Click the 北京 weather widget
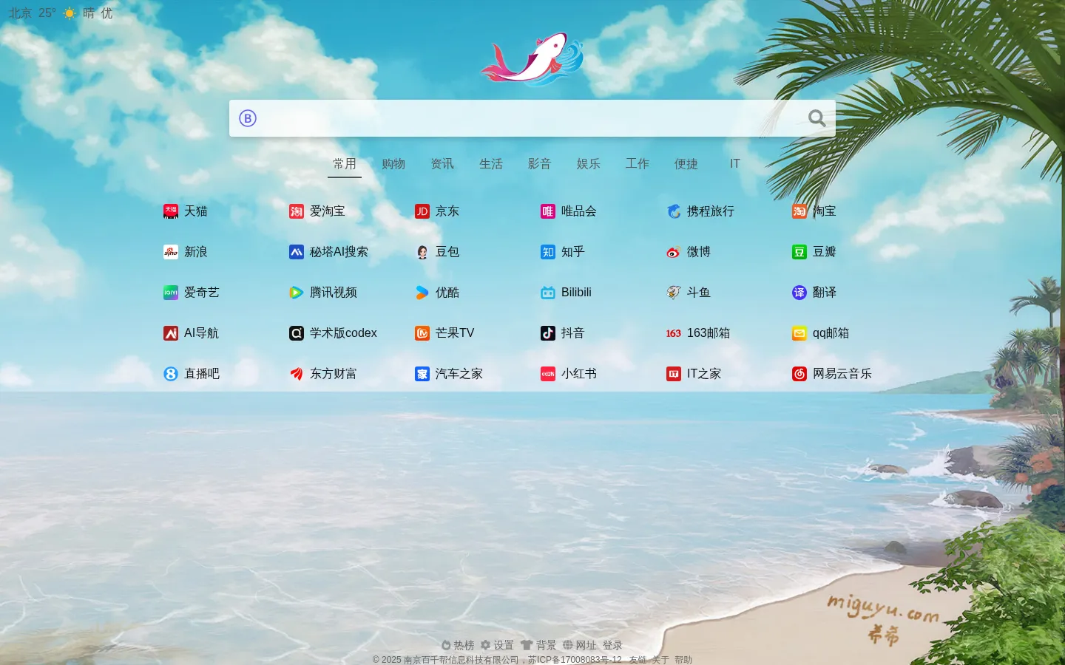 (61, 13)
